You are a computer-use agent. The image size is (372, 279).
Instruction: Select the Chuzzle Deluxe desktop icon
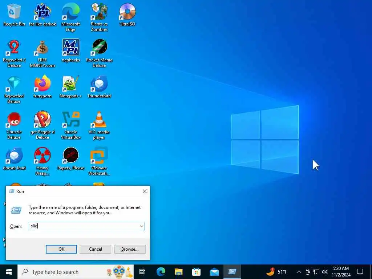point(14,125)
